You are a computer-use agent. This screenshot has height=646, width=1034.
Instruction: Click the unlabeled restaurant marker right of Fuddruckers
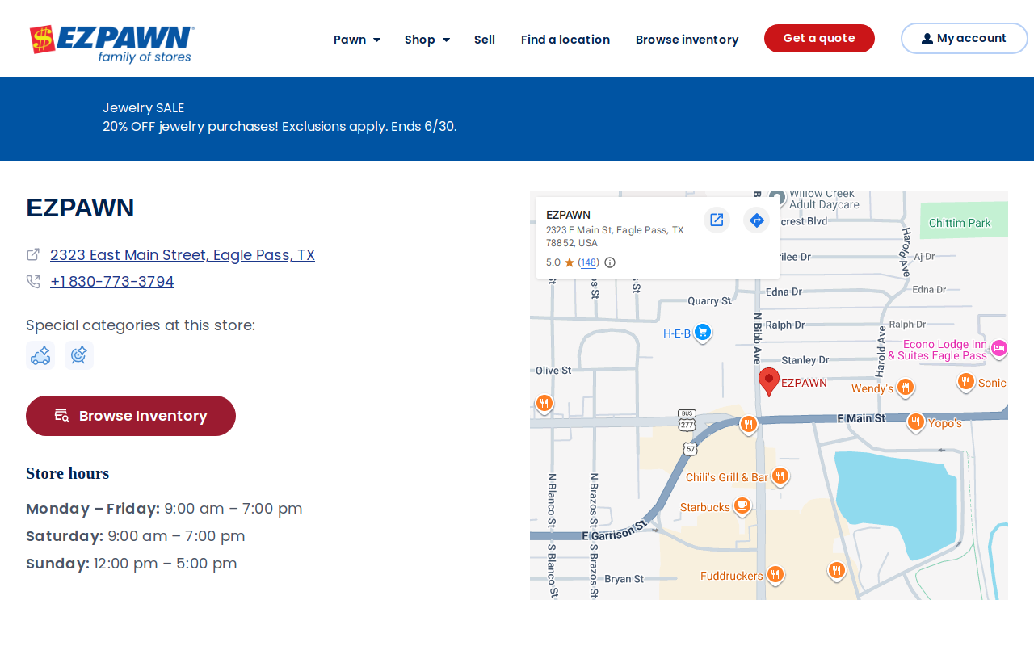pos(837,570)
